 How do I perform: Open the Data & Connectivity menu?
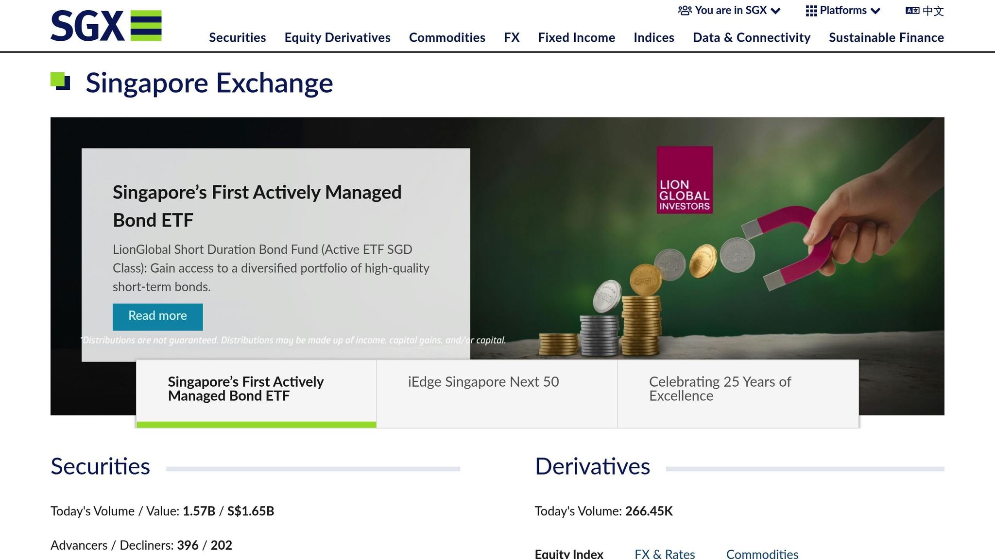tap(751, 37)
